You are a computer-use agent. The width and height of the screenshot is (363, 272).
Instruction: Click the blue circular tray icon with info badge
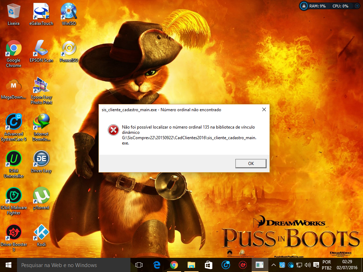click(x=291, y=265)
